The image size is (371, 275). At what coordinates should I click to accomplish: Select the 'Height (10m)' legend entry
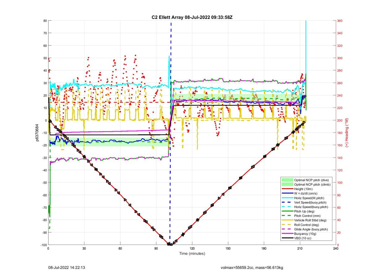coord(304,189)
